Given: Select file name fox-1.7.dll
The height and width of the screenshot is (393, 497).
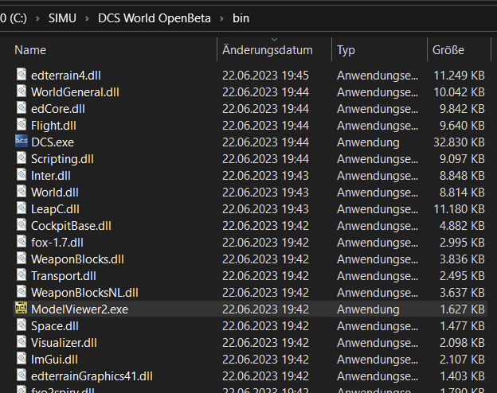Looking at the screenshot, I should click(57, 243).
